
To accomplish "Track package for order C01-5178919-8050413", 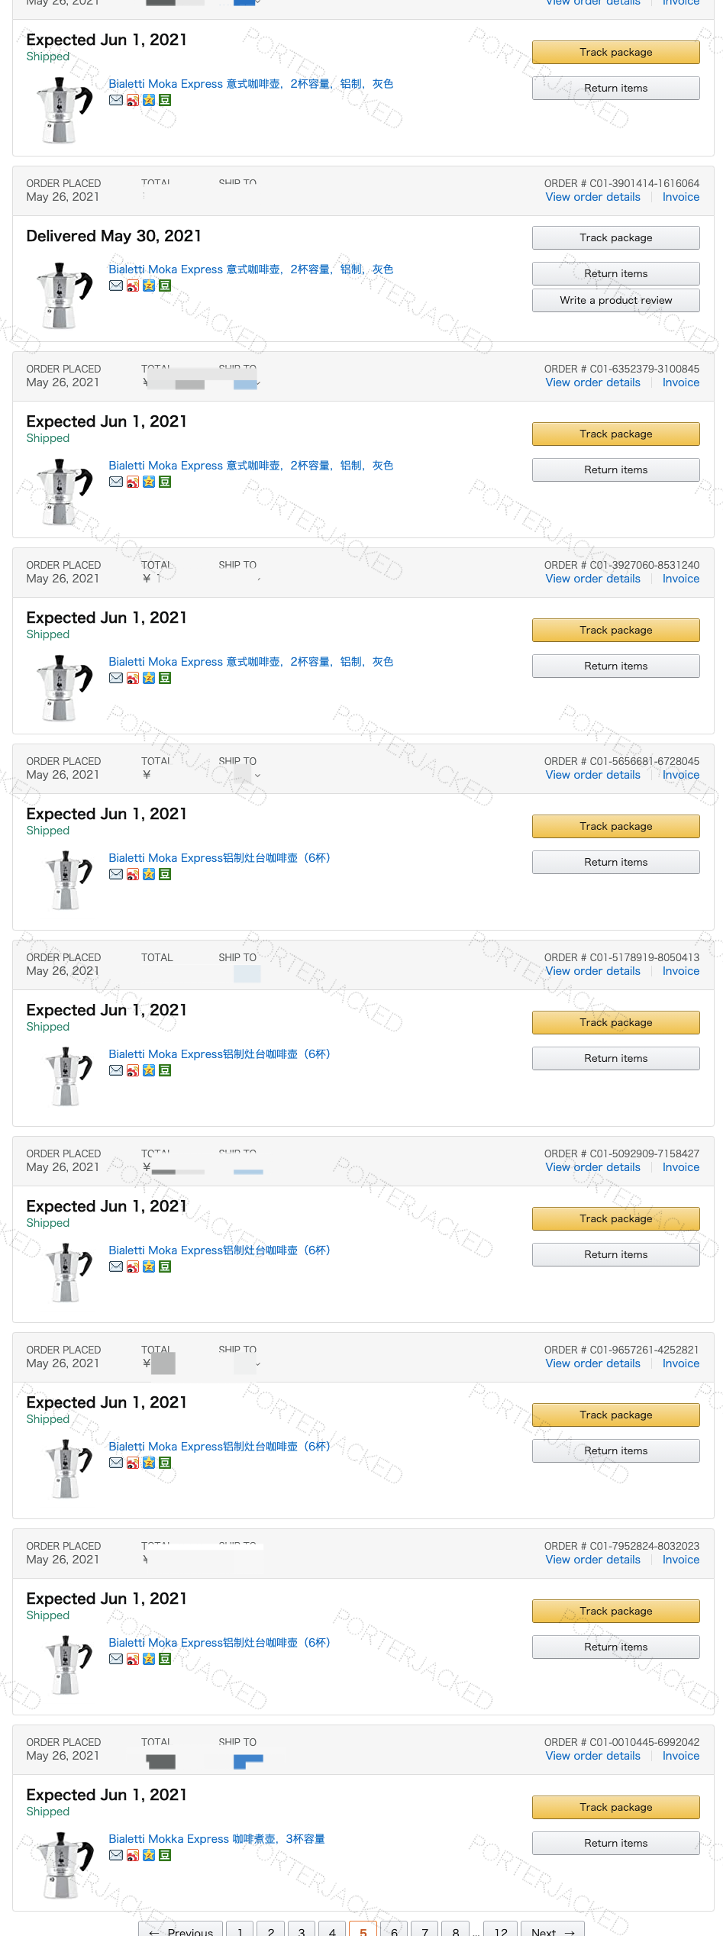I will coord(615,1022).
